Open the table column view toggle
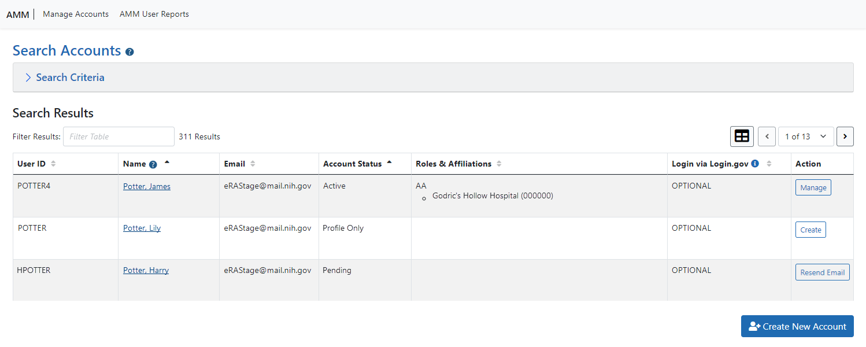Screen dimensions: 866x347 [x=742, y=136]
